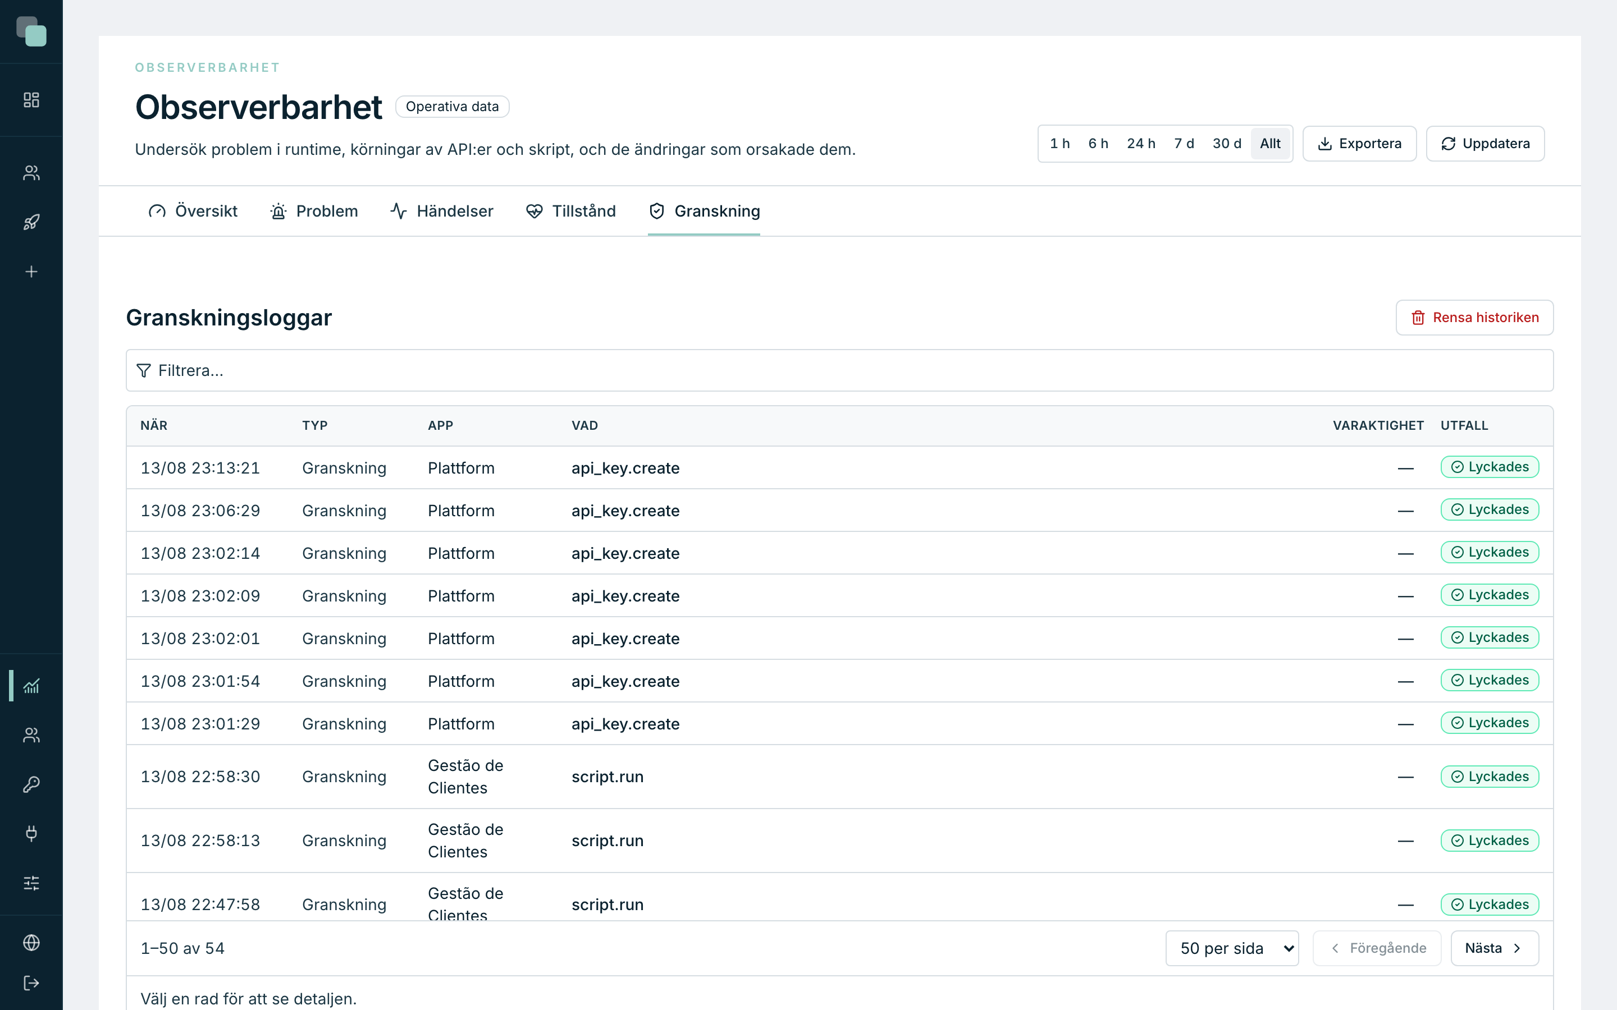Click Gestão de Clientes in 22:58:30 row

tap(465, 777)
